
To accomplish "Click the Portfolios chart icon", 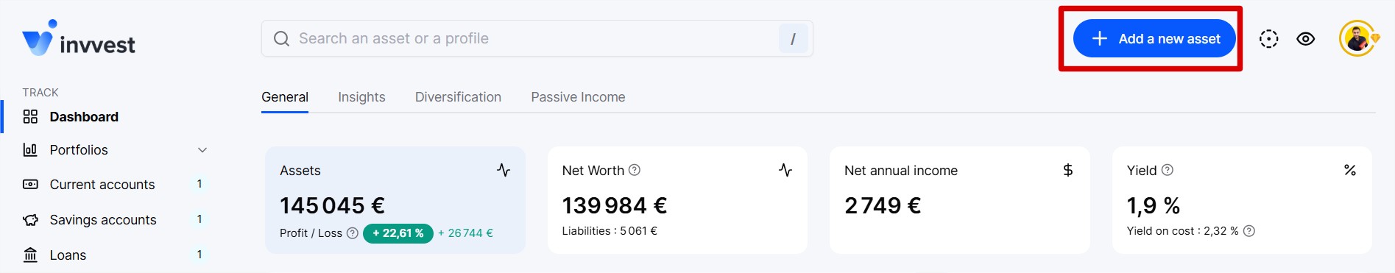I will coord(30,150).
